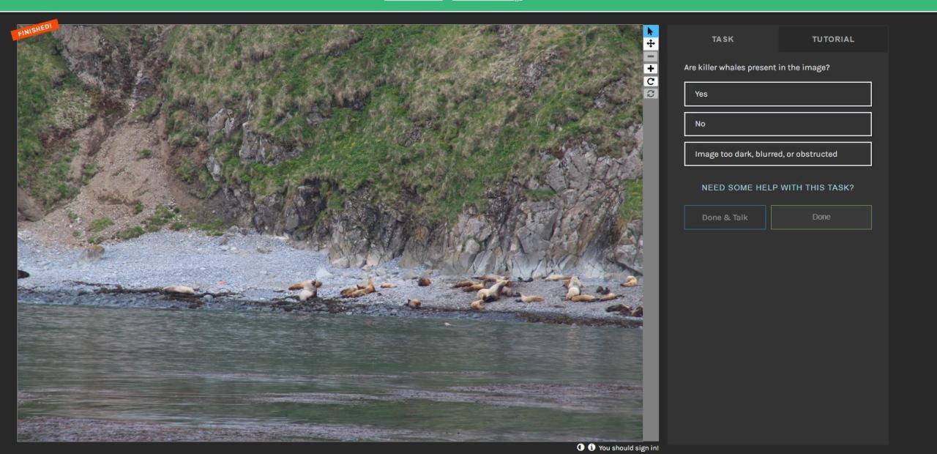Click the 'You should sign in!' message
The image size is (937, 454).
coord(629,447)
